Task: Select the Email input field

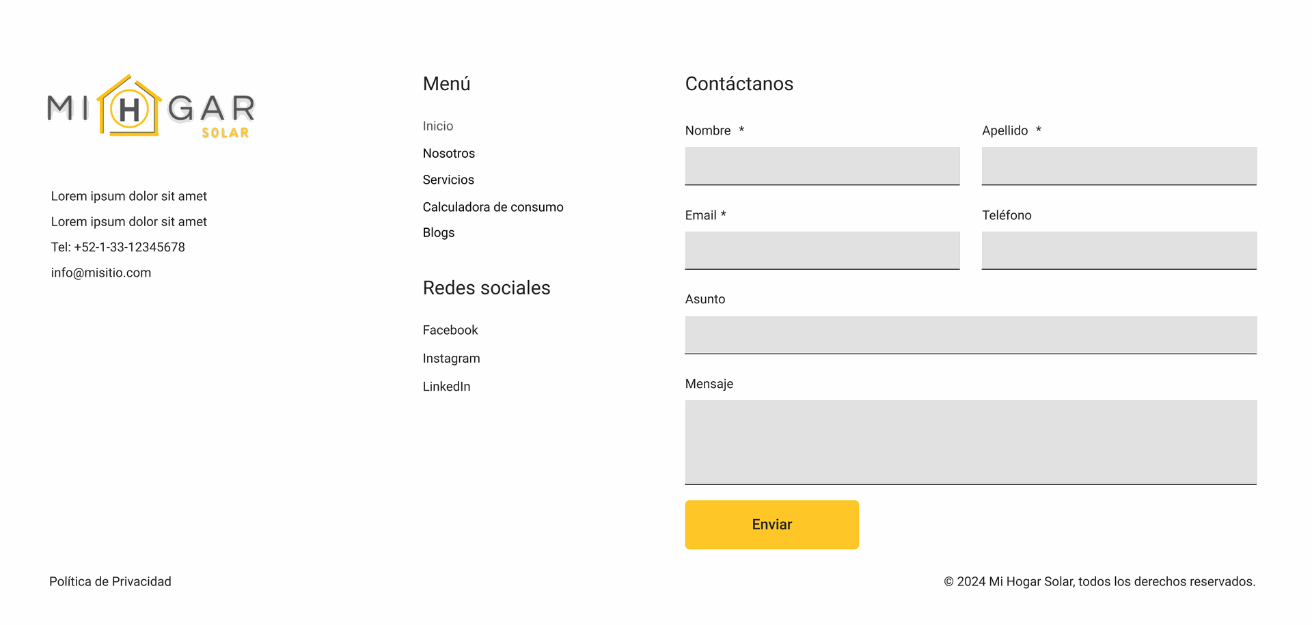Action: point(823,251)
